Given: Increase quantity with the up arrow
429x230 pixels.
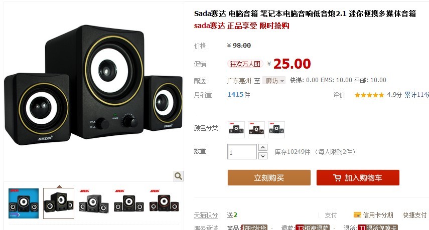Looking at the screenshot, I should tap(262, 147).
